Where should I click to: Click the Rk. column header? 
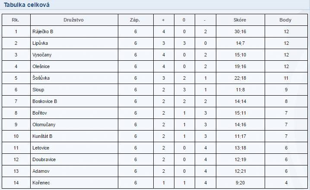[x=16, y=20]
